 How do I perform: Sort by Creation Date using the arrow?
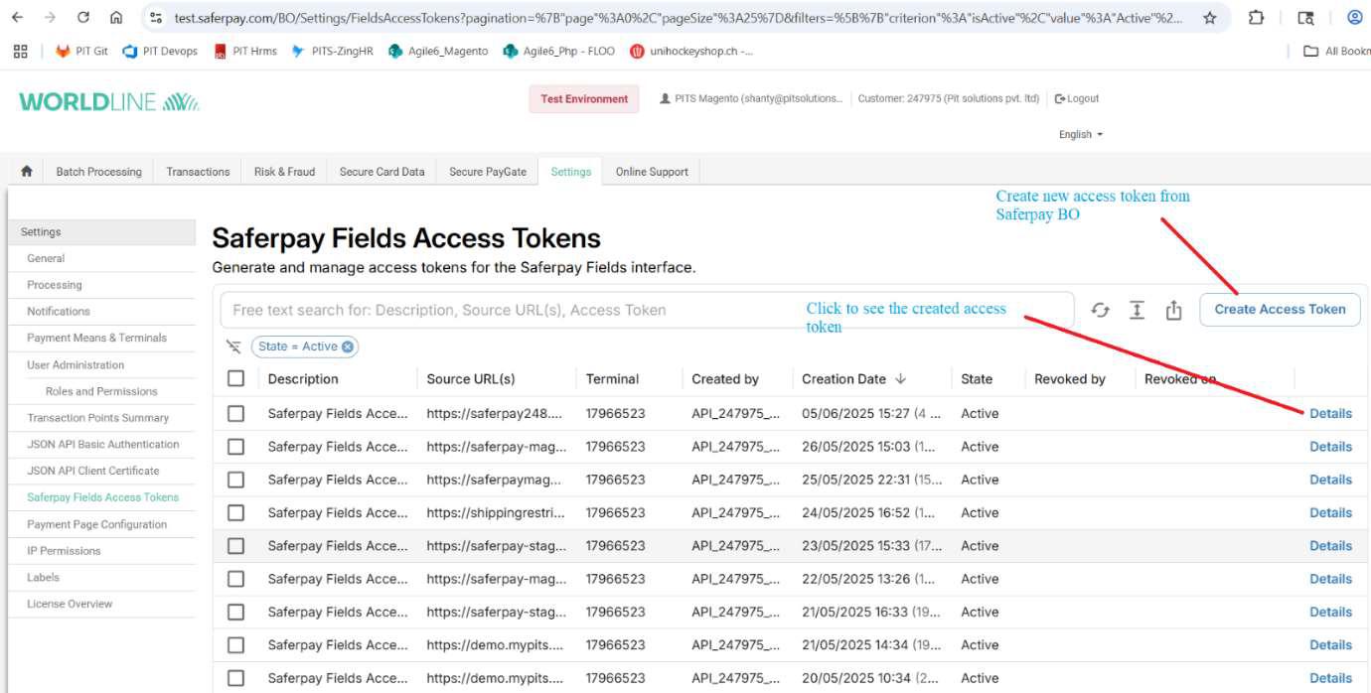tap(901, 378)
